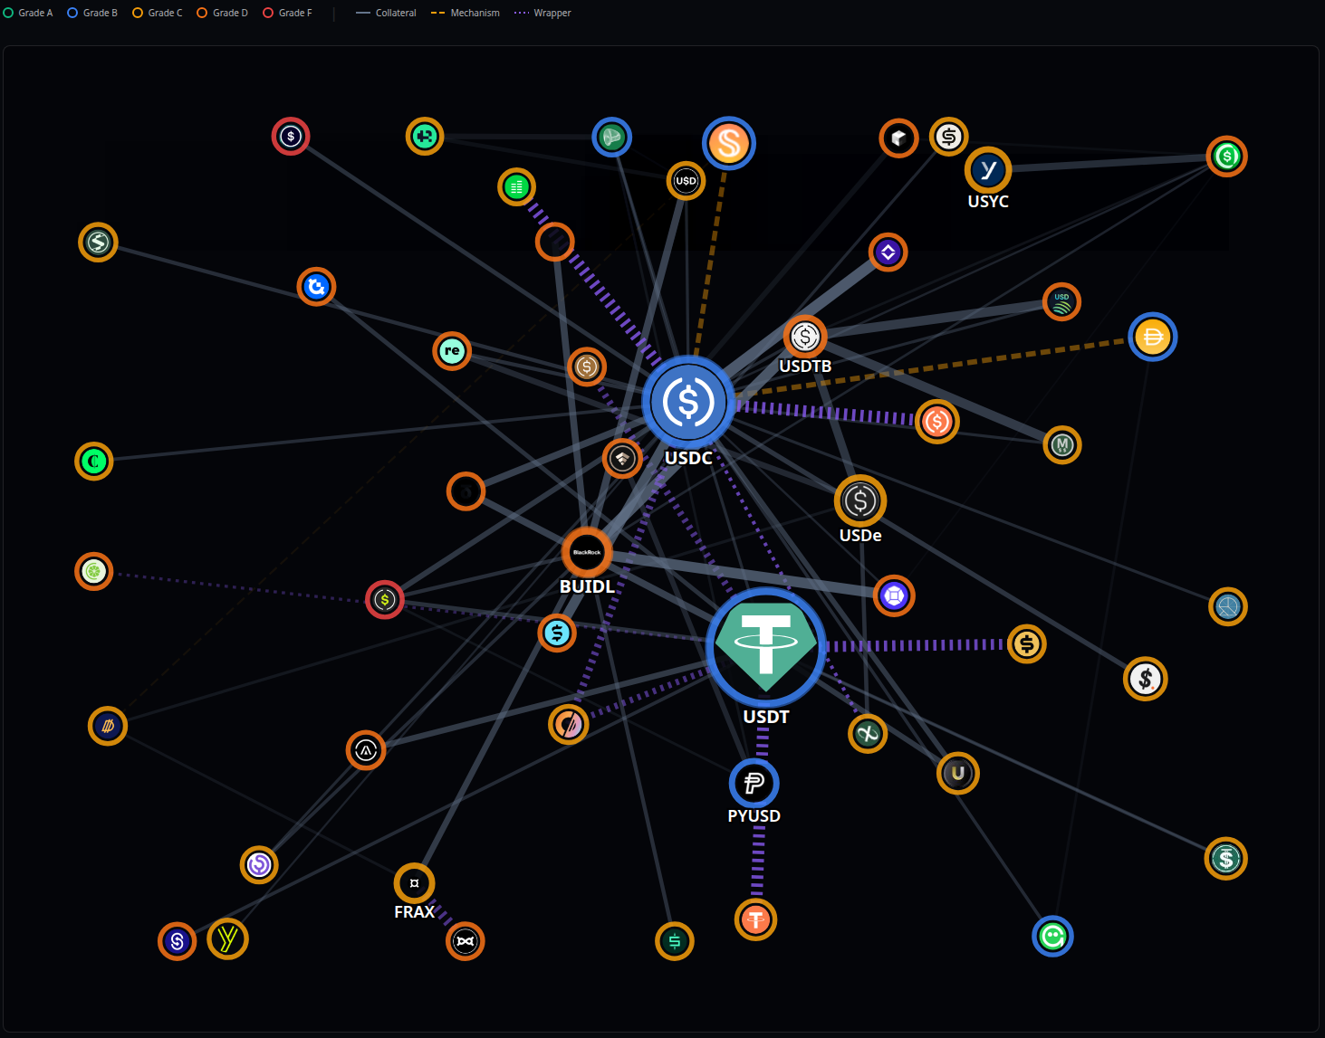Click the Mechanism legend label

[473, 12]
